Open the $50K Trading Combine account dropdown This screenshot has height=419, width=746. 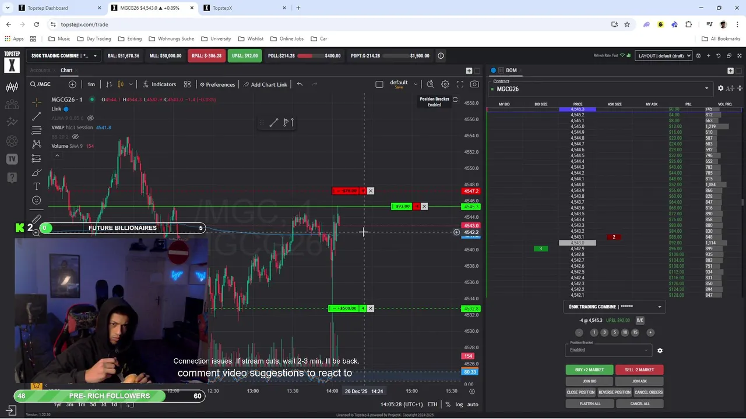[x=64, y=56]
